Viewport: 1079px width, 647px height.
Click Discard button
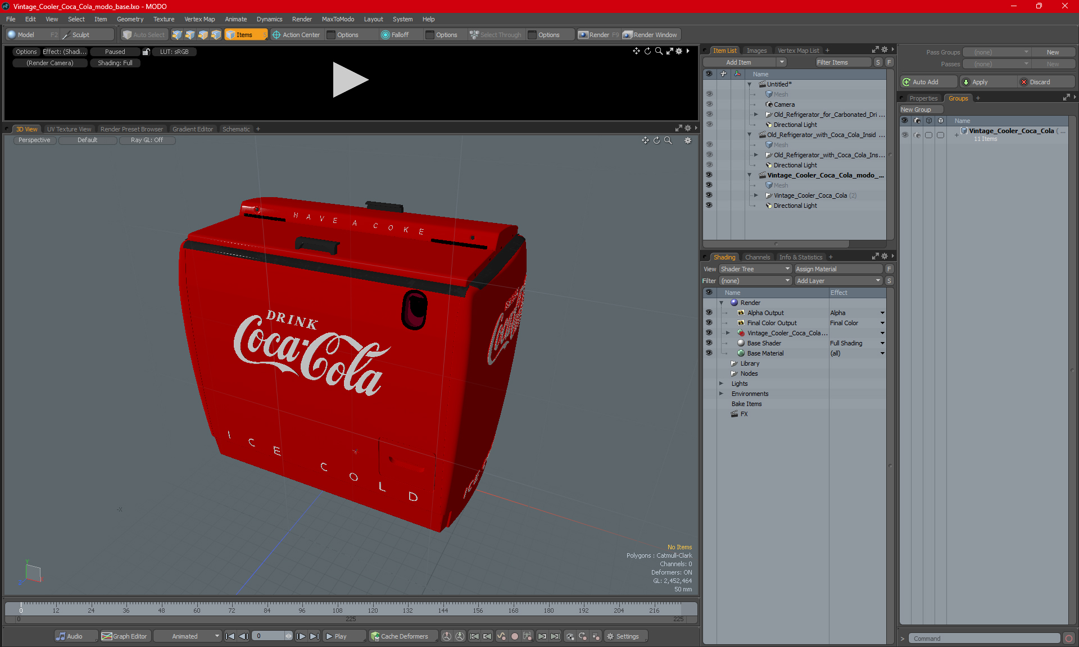click(1046, 82)
